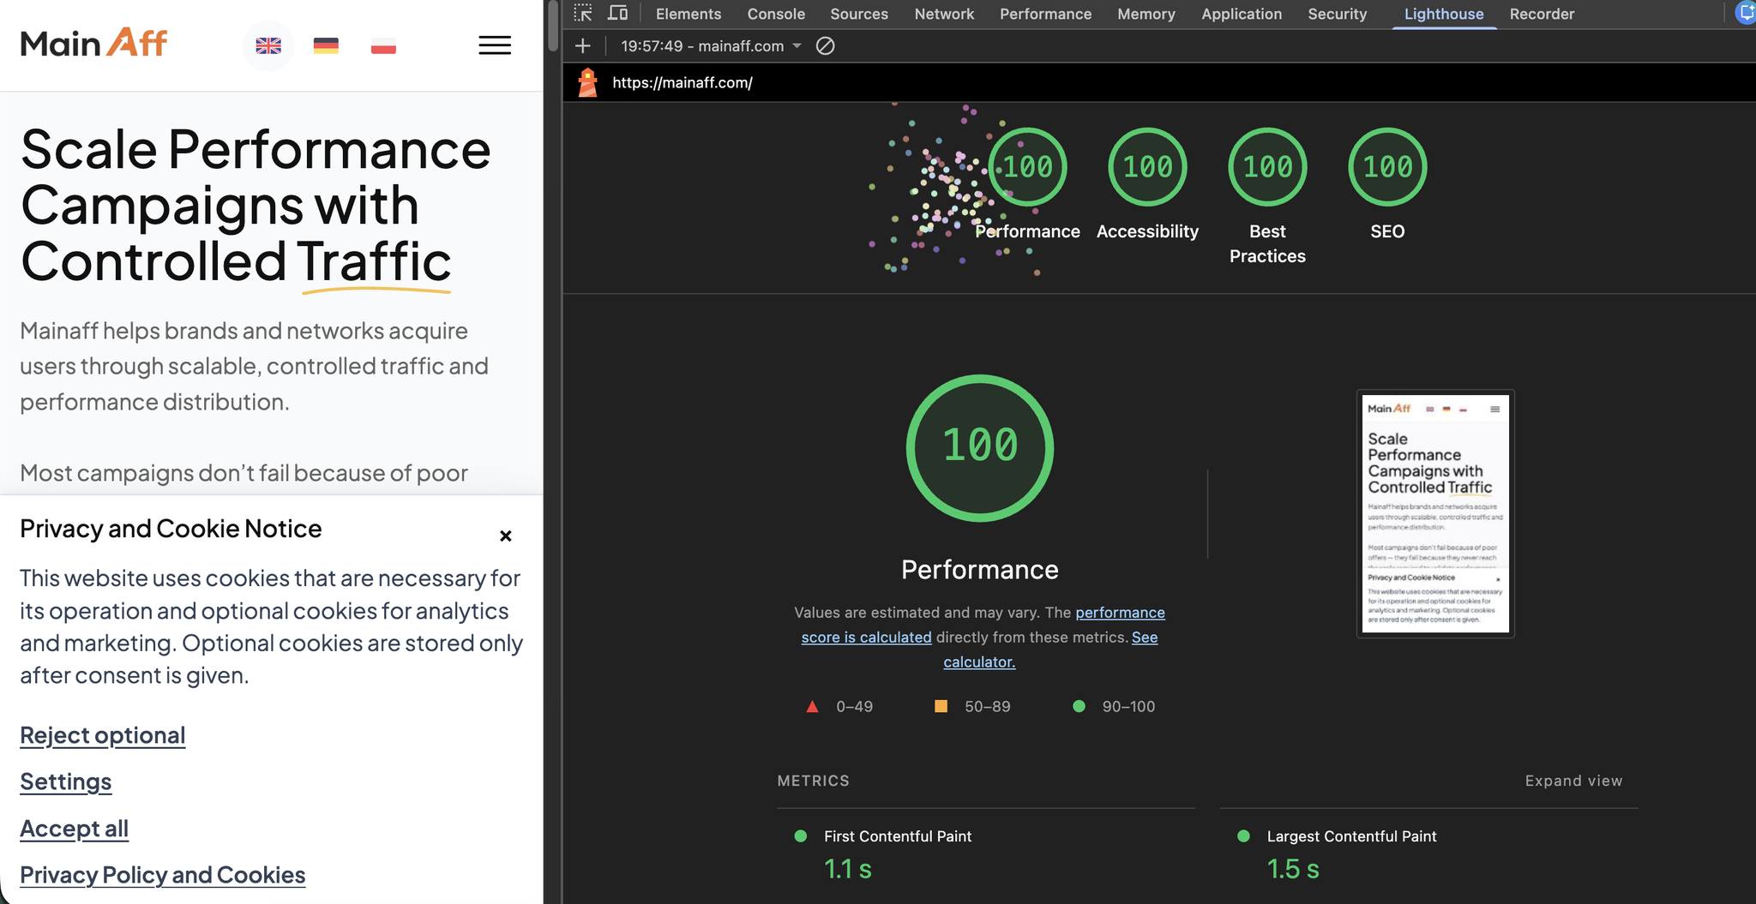Open the Memory tab
Screen dimensions: 1756x904
pos(1146,14)
